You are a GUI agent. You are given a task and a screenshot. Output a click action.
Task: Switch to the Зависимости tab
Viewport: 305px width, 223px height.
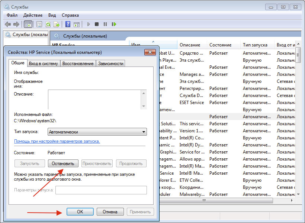[111, 64]
